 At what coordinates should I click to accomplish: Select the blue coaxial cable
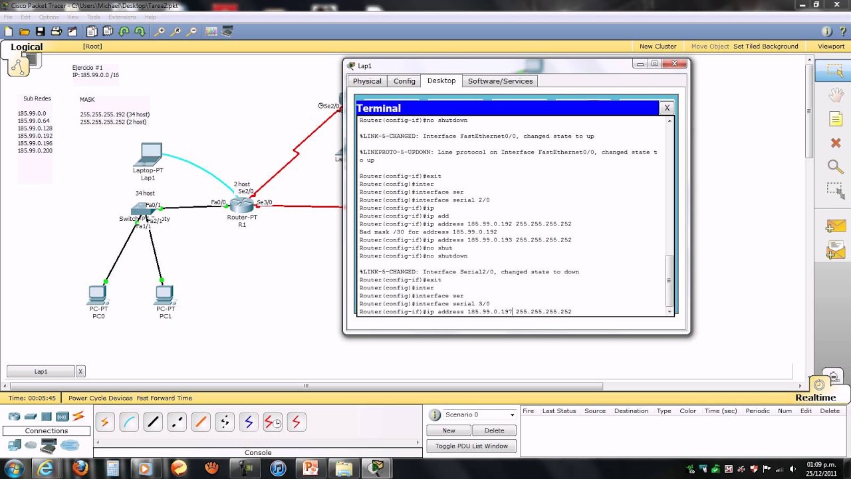(x=249, y=422)
